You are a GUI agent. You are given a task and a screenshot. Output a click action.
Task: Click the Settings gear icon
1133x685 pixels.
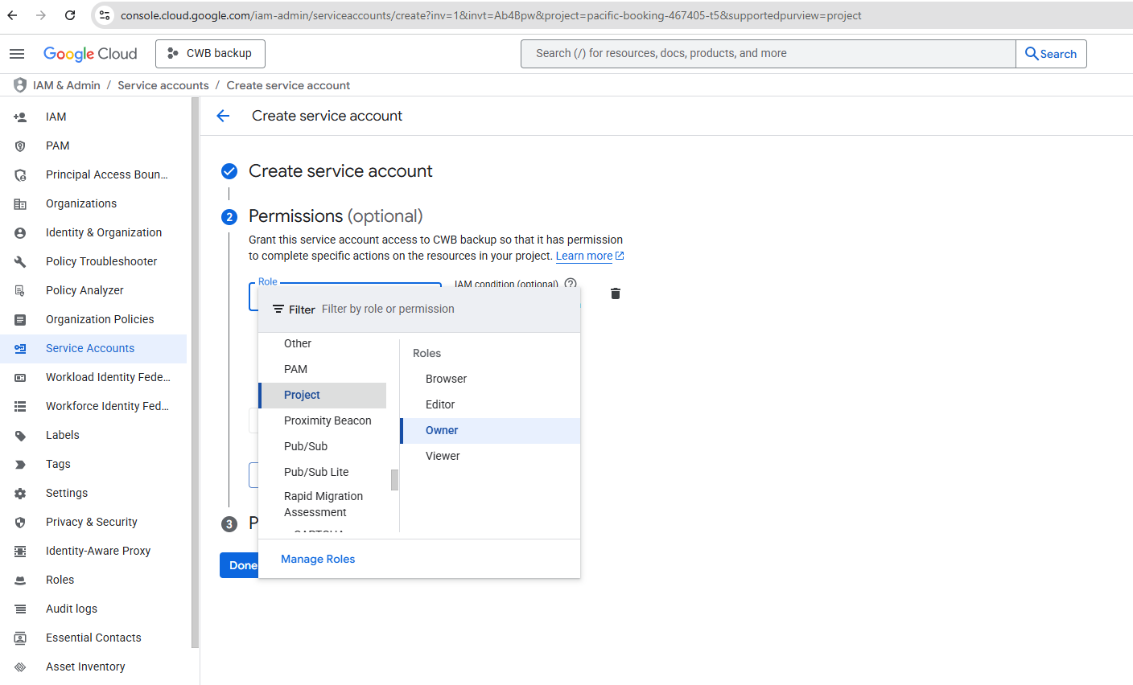tap(20, 493)
